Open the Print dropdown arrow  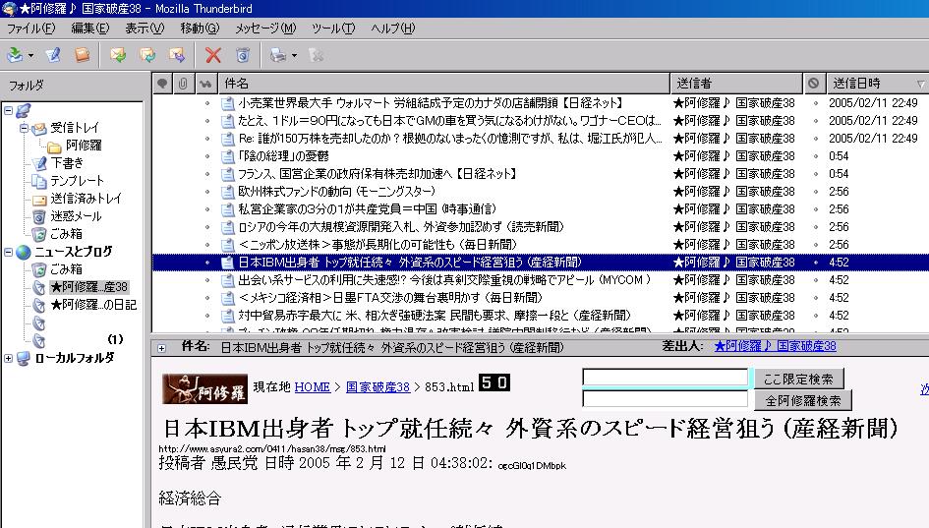[x=295, y=56]
